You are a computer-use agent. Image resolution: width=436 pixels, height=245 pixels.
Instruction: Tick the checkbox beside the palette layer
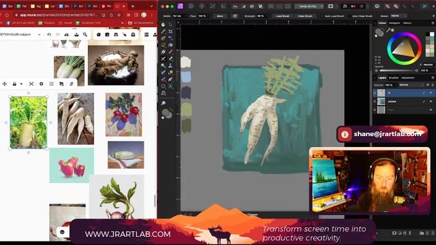375,101
